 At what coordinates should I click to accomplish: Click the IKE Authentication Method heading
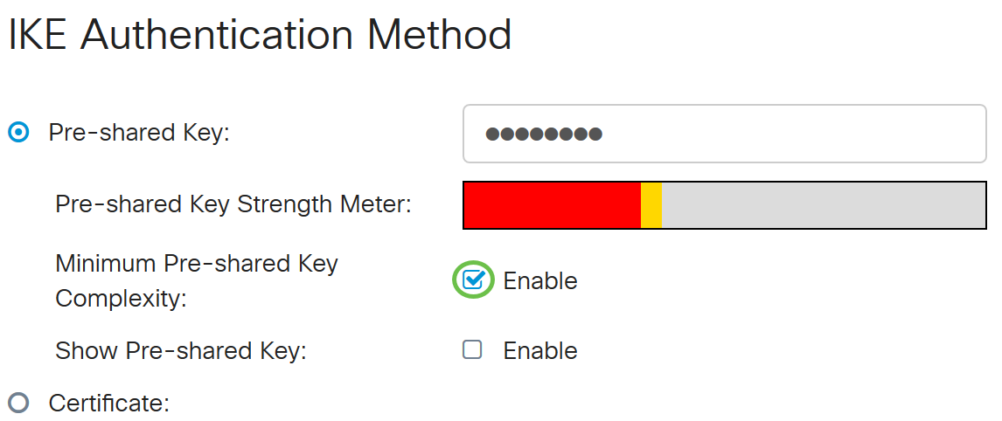coord(260,36)
